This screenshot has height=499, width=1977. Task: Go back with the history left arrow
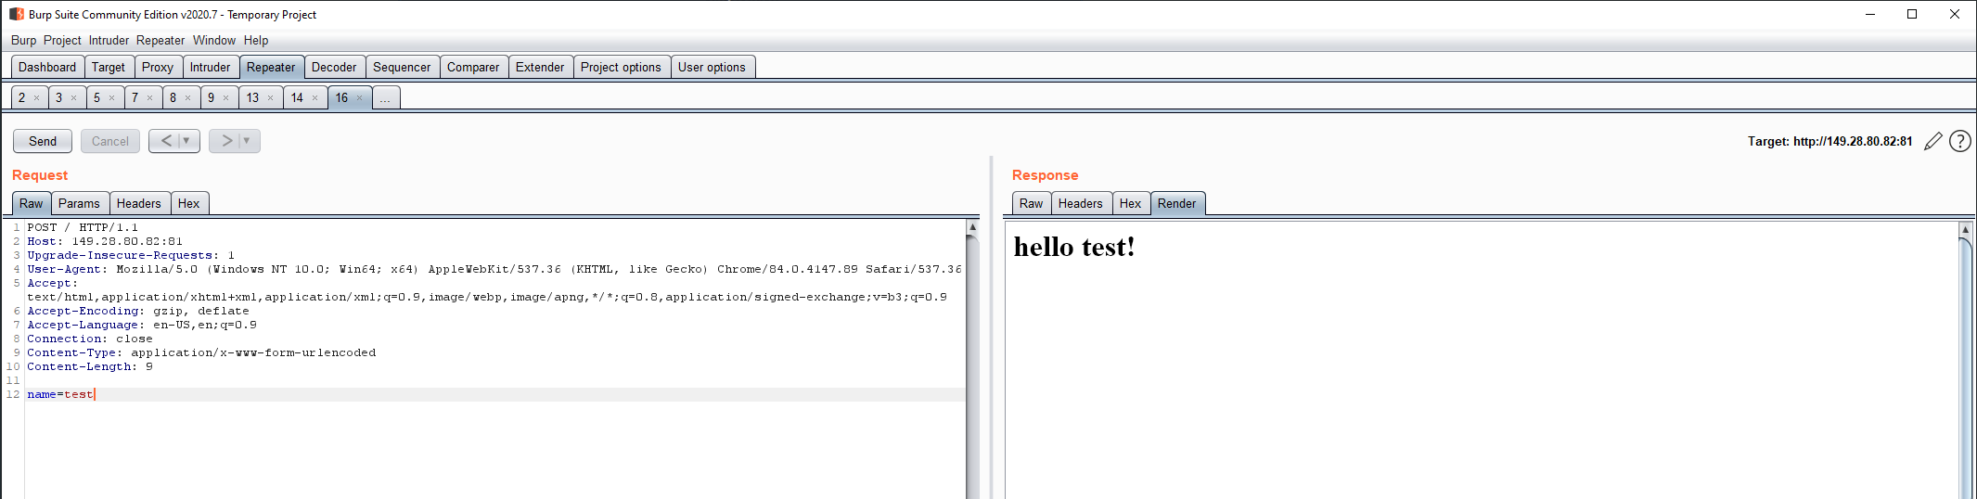coord(166,141)
